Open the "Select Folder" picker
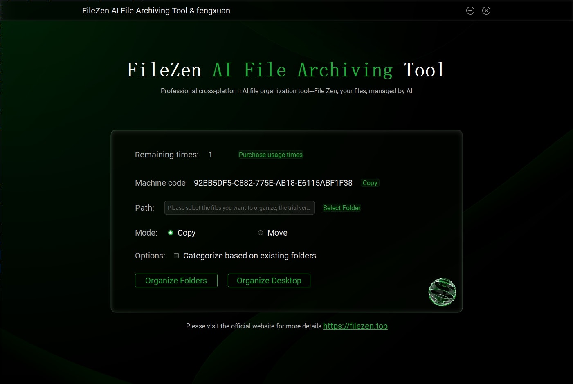Image resolution: width=573 pixels, height=384 pixels. click(342, 208)
